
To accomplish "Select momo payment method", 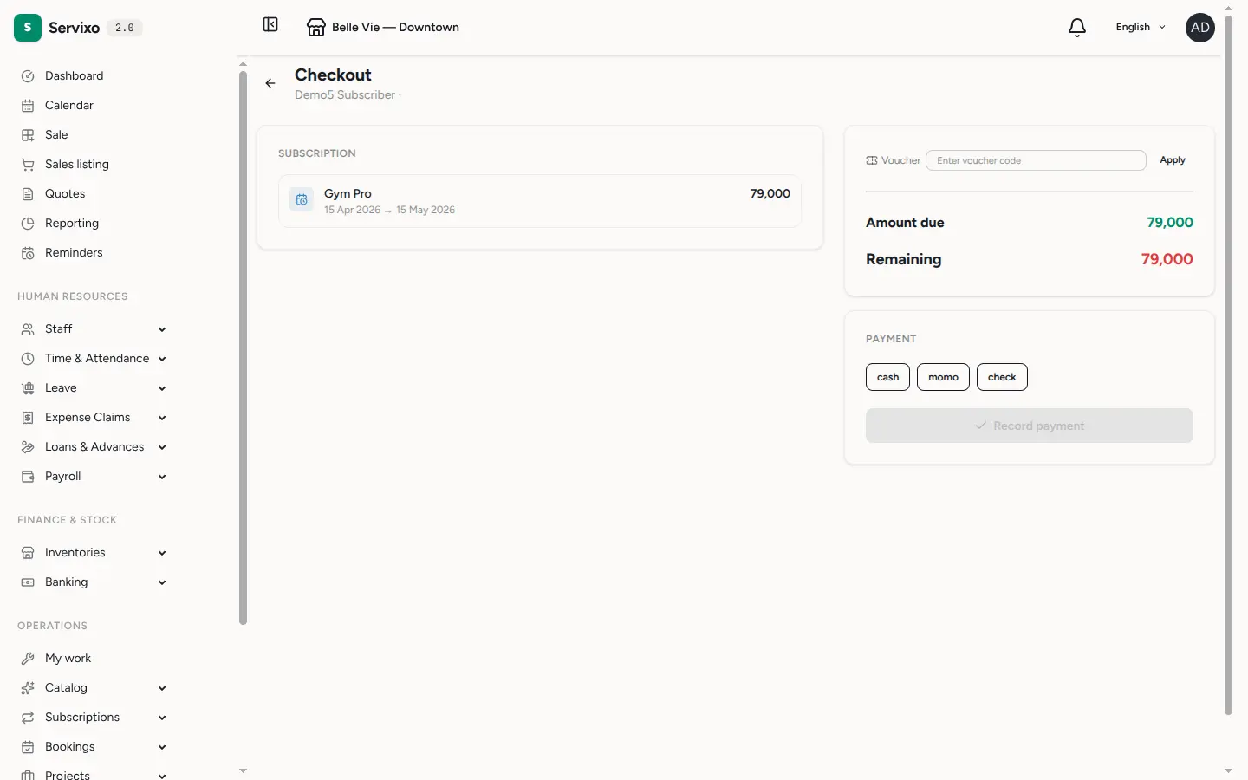I will 943,377.
